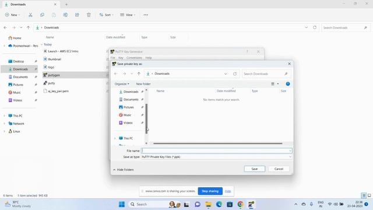
Task: Open Google Chrome from taskbar
Action: coord(240,204)
